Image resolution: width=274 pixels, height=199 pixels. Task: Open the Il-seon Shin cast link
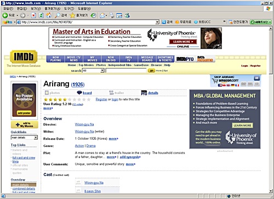click(x=93, y=191)
